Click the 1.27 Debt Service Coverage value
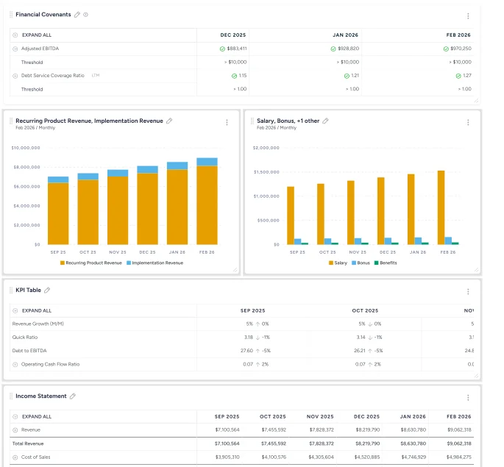The width and height of the screenshot is (504, 467). tap(467, 76)
